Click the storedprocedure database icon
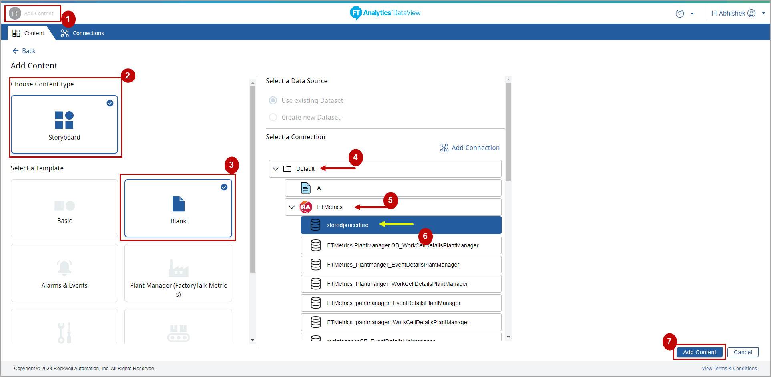 [x=315, y=225]
